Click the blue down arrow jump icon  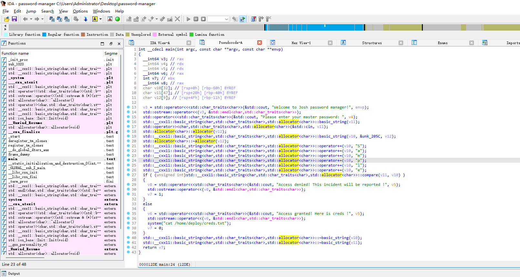pos(86,19)
